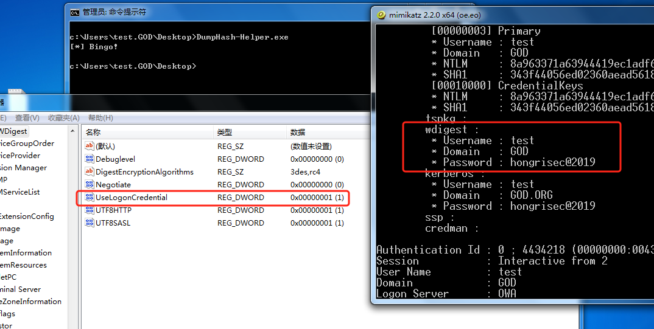The height and width of the screenshot is (329, 654).
Task: Click the Authentication Id line in mimikatz
Action: coord(515,250)
